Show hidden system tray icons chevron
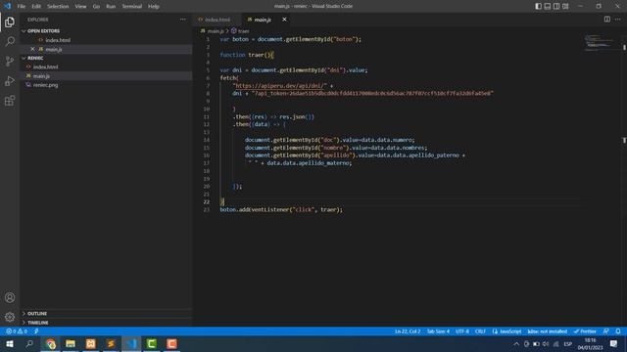 tap(516, 343)
